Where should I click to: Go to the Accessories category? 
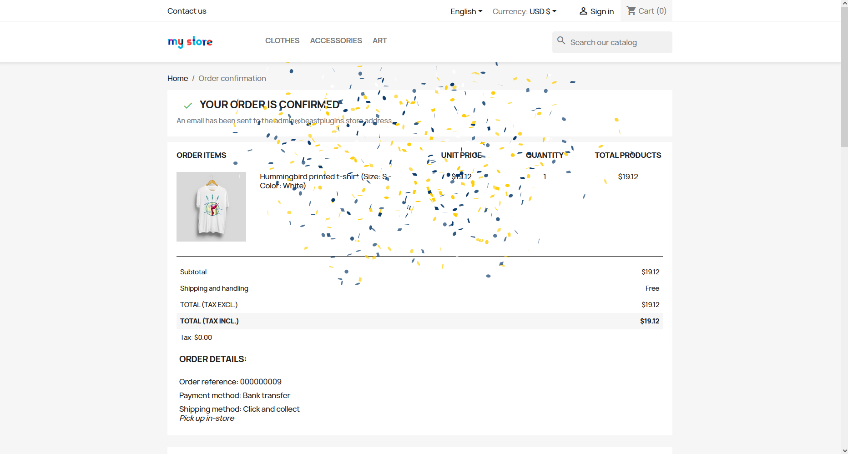(x=336, y=40)
